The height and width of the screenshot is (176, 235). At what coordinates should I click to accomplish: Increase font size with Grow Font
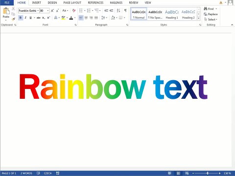52,11
